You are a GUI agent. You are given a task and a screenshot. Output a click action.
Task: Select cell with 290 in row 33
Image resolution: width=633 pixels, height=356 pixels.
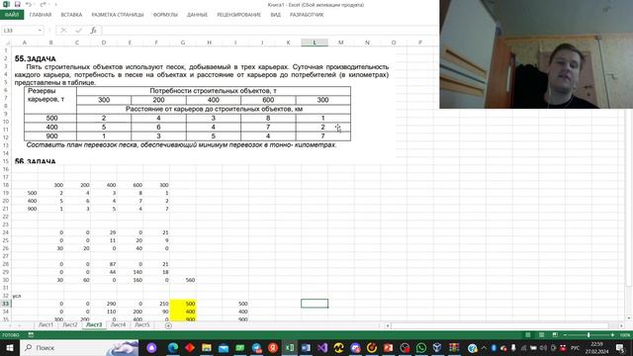[103, 304]
